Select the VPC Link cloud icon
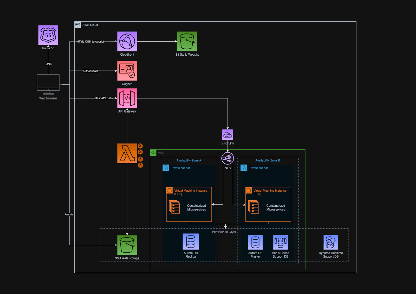The image size is (416, 294). pos(227,135)
